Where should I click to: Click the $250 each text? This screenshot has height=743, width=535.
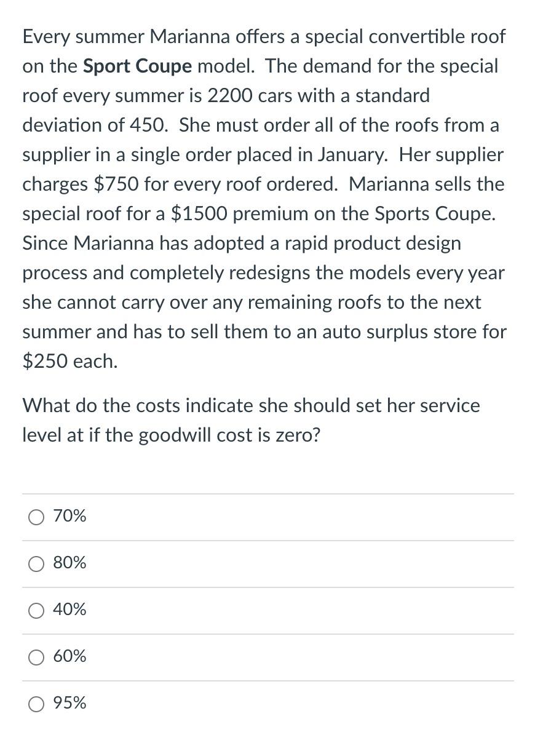[x=69, y=362]
